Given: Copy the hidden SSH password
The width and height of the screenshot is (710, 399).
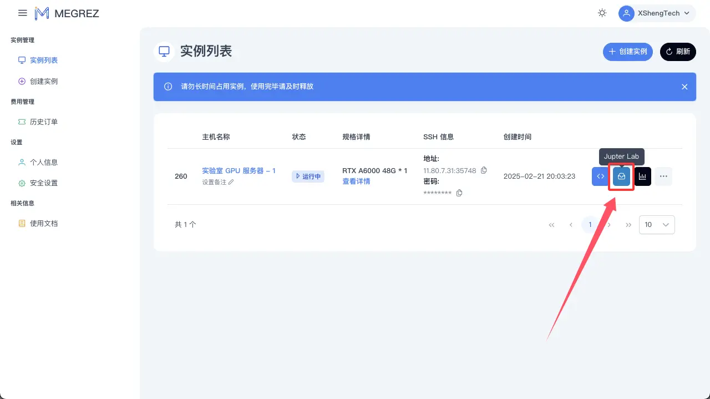Looking at the screenshot, I should coord(459,193).
